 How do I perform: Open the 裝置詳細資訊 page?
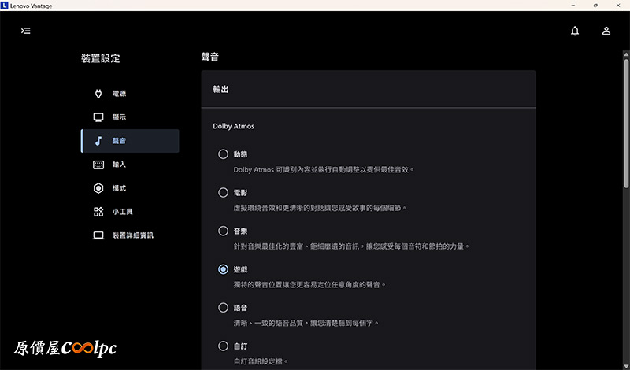[130, 235]
